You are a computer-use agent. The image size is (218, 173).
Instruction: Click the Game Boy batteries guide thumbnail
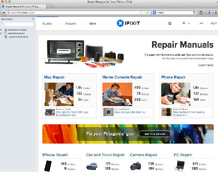(109, 112)
